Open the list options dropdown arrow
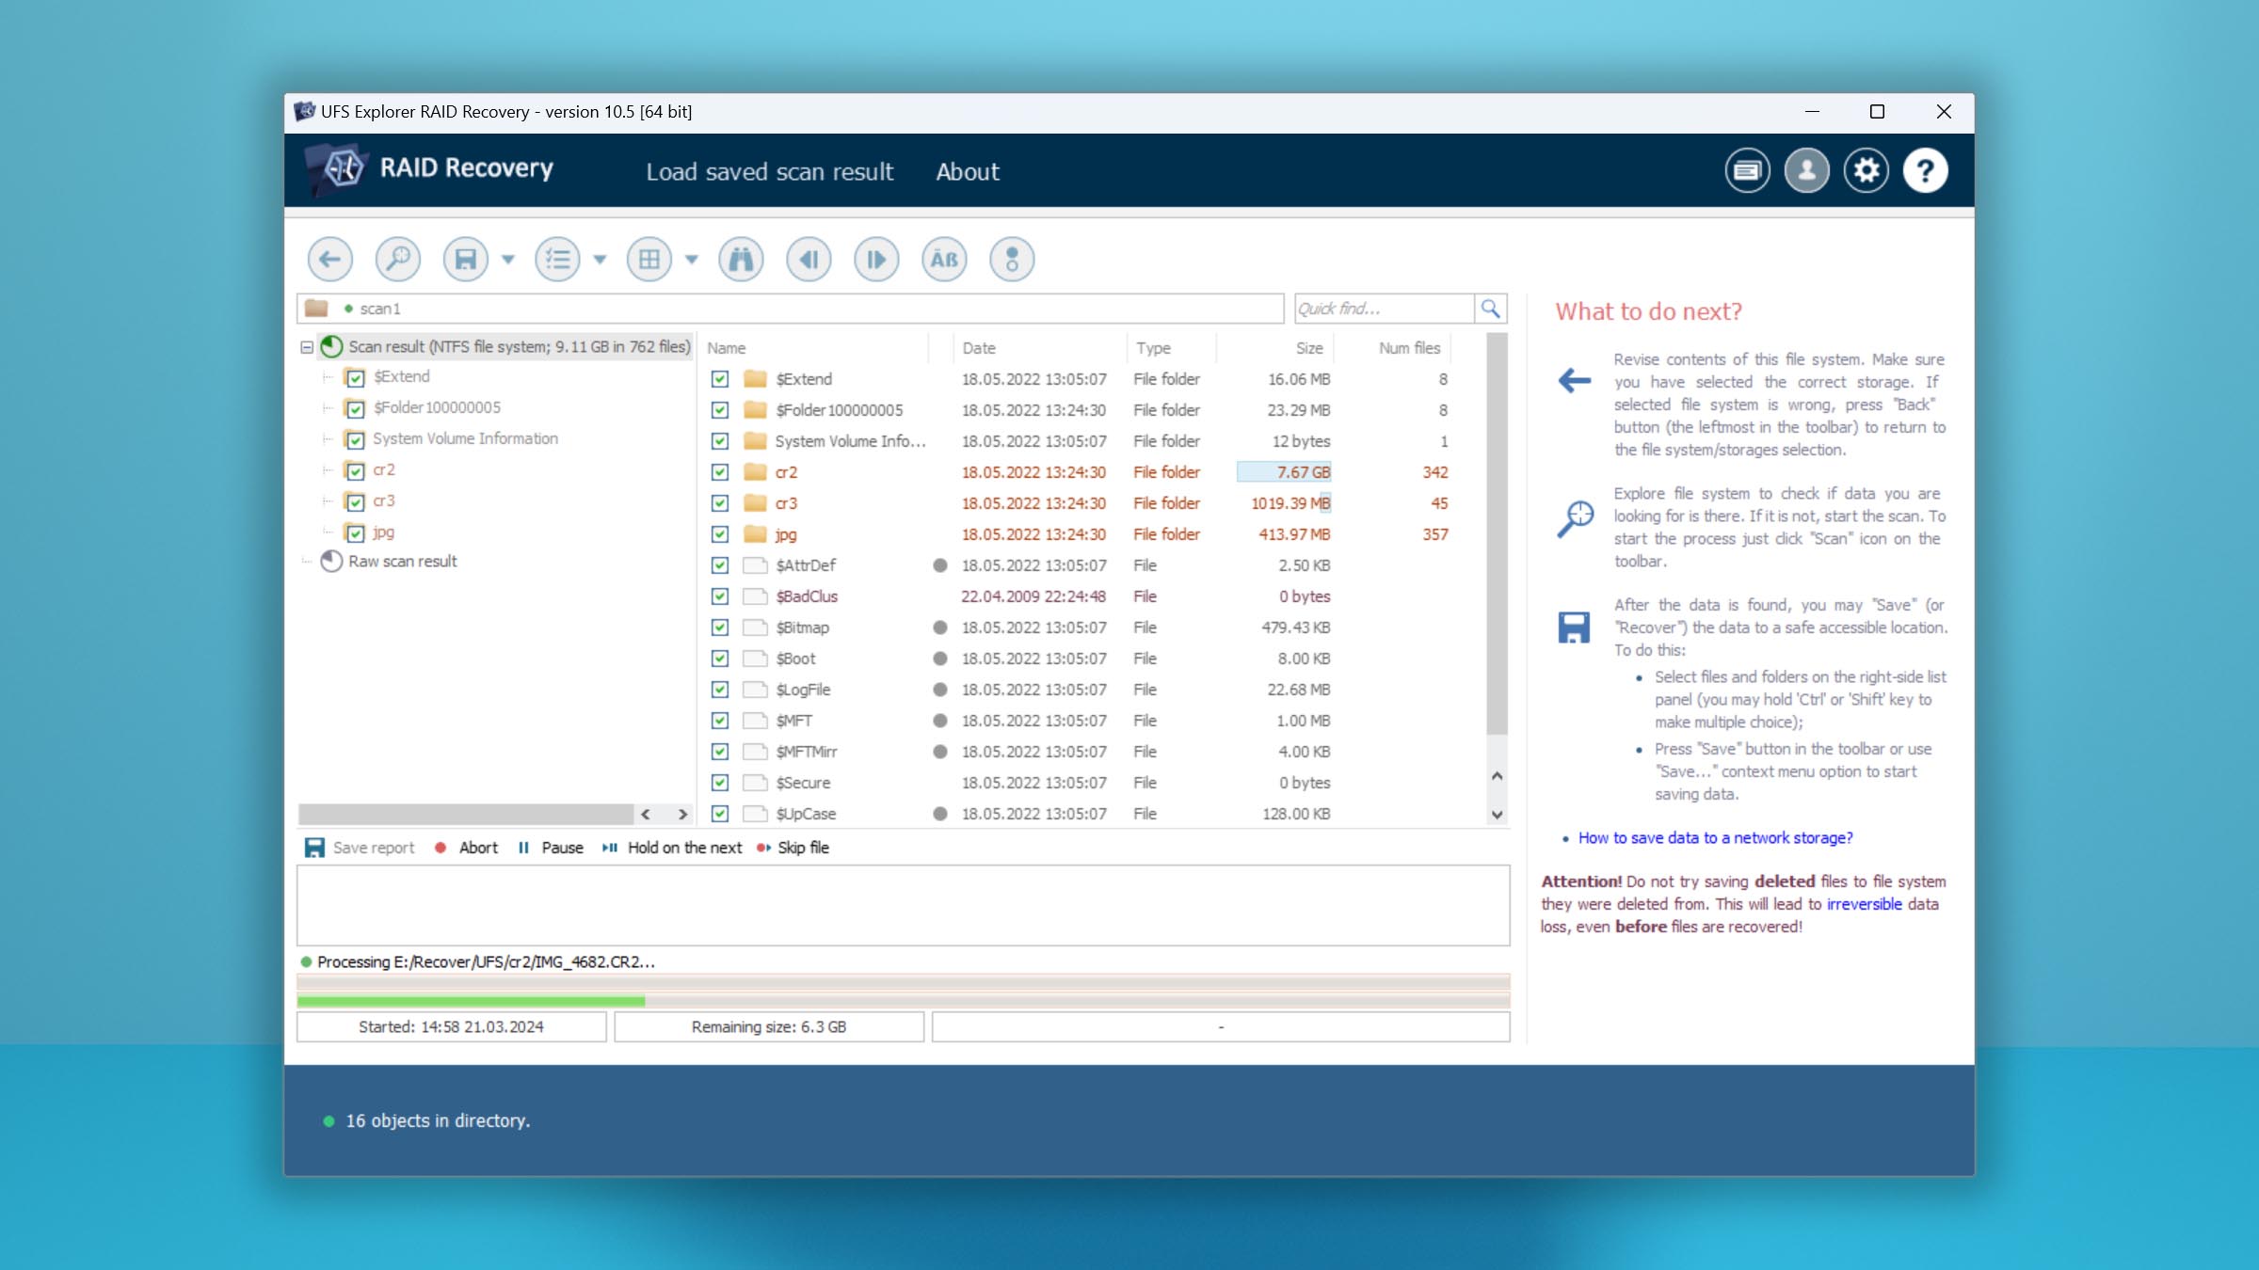This screenshot has width=2259, height=1270. pos(600,260)
